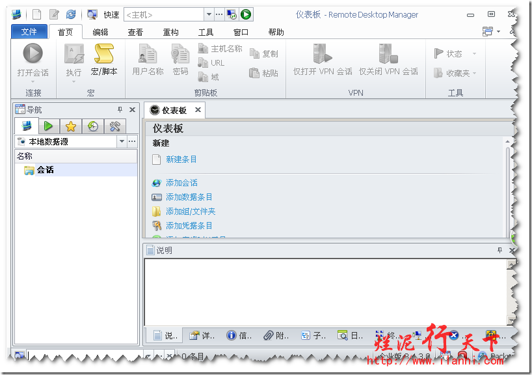Click the 说明 scrollbar up arrow
The height and width of the screenshot is (375, 532).
(x=511, y=264)
